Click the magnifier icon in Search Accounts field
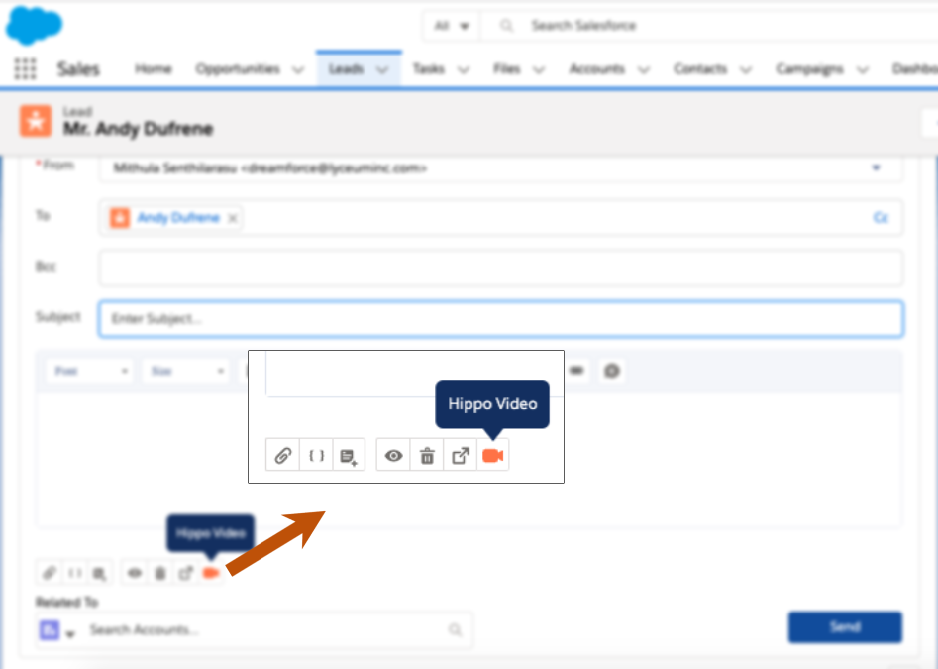Screen dimensions: 938x669 [455, 629]
